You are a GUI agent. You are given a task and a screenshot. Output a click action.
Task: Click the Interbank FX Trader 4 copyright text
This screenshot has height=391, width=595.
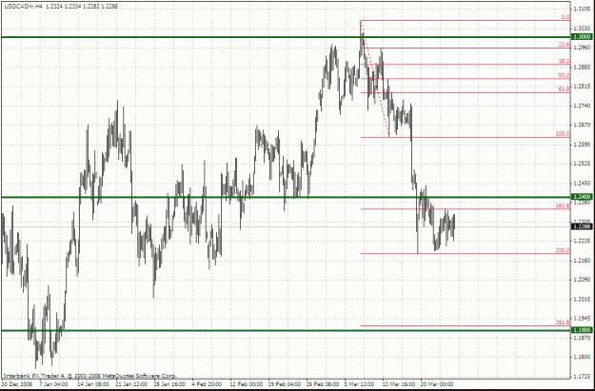(89, 376)
